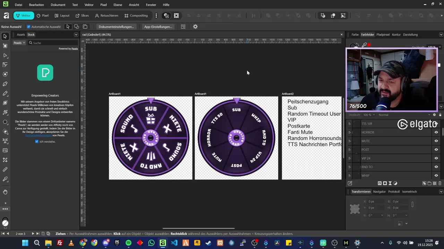Screen dimensions: 444x249
Task: Click the Affinity logo home button
Action: pyautogui.click(x=6, y=16)
